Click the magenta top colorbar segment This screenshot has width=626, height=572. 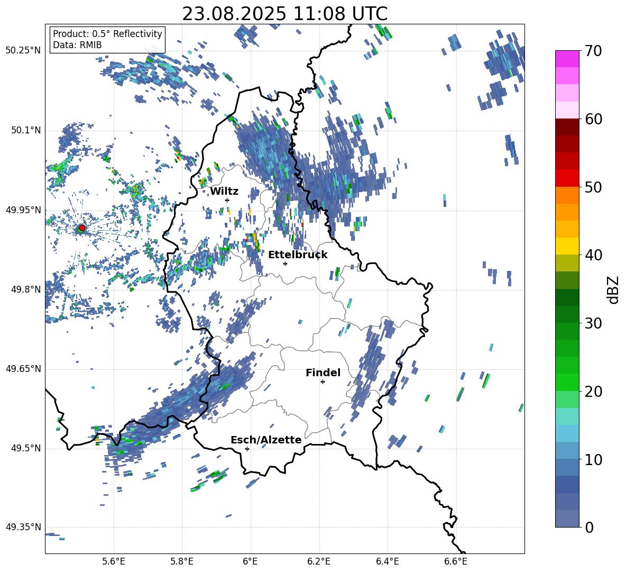567,59
